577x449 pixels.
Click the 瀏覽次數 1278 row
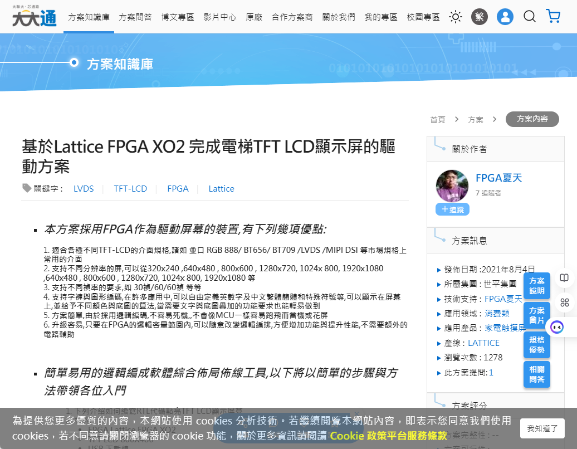click(470, 358)
